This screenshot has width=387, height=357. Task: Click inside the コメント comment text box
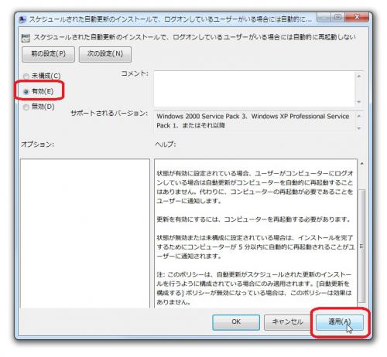pyautogui.click(x=254, y=89)
